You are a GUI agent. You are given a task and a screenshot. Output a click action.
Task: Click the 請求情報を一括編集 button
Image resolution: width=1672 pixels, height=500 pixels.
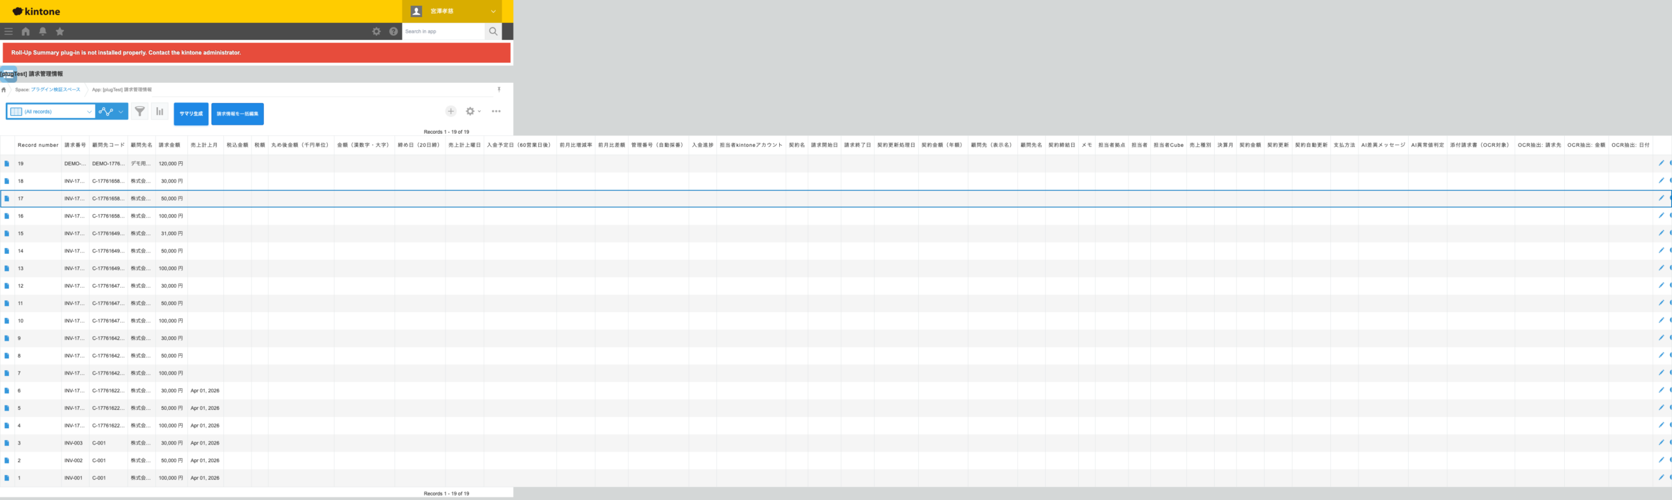pyautogui.click(x=237, y=114)
